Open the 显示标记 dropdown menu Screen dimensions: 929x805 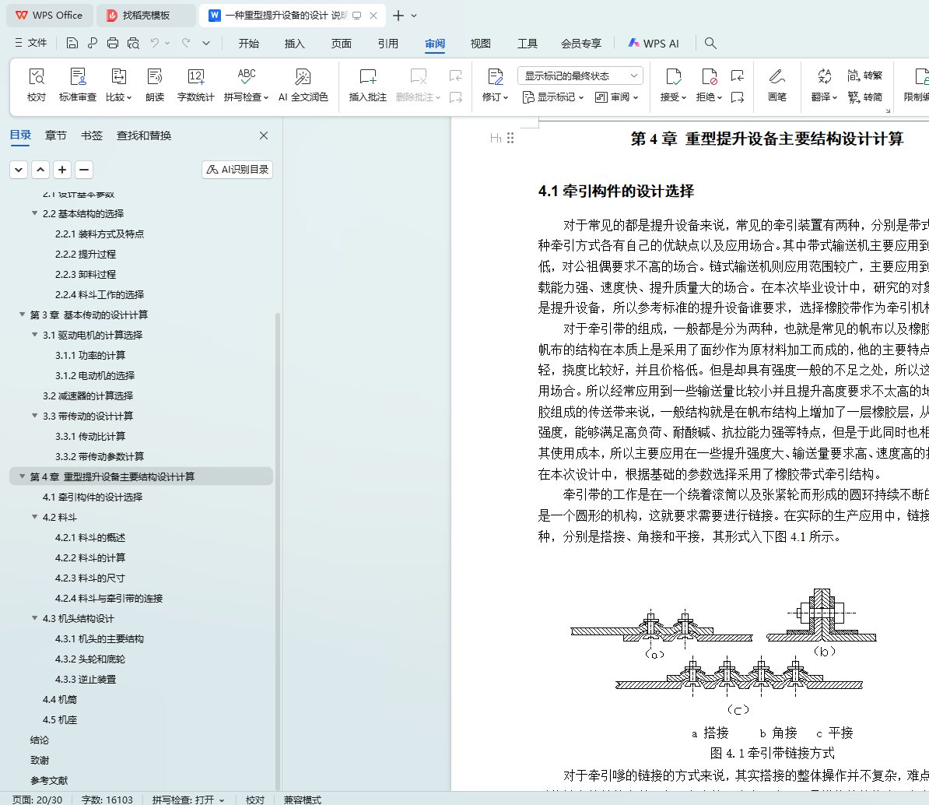pyautogui.click(x=553, y=97)
